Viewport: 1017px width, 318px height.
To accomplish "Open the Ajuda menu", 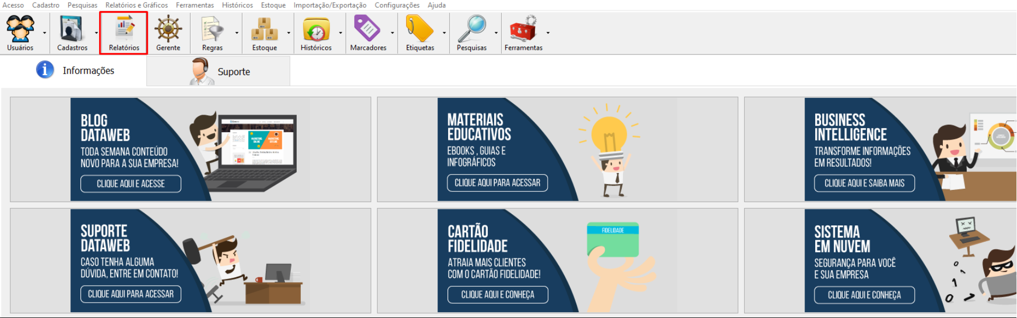I will coord(436,5).
